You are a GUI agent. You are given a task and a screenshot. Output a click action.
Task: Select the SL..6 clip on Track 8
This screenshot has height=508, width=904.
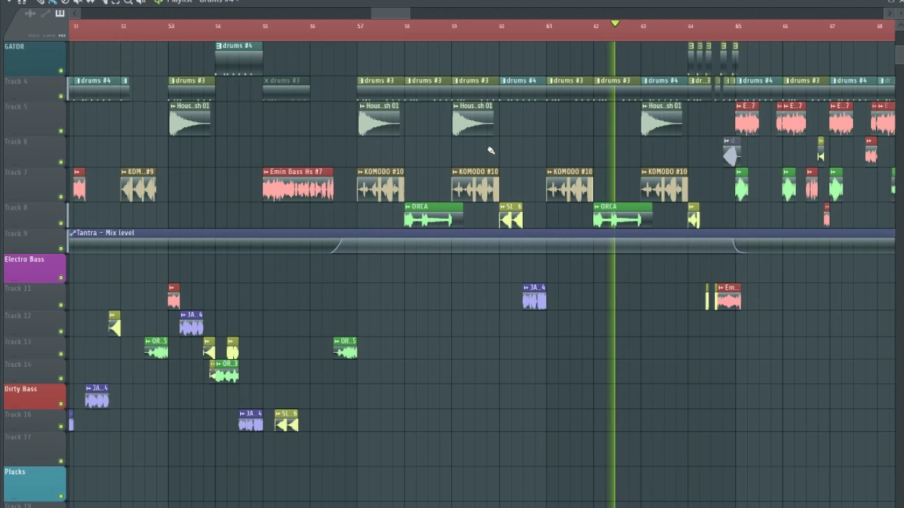click(x=511, y=216)
